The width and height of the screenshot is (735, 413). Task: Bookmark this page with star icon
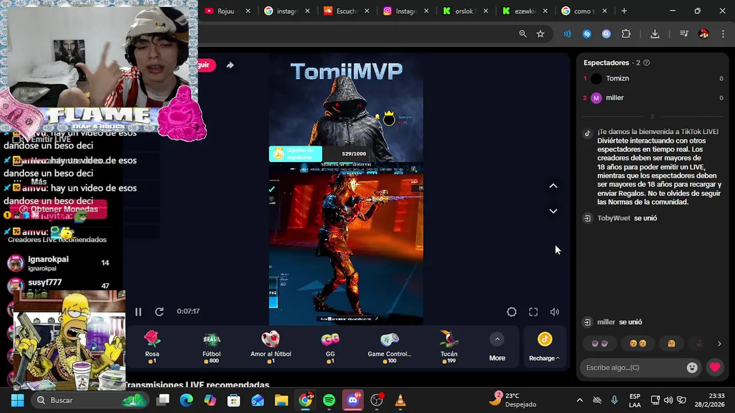coord(540,34)
